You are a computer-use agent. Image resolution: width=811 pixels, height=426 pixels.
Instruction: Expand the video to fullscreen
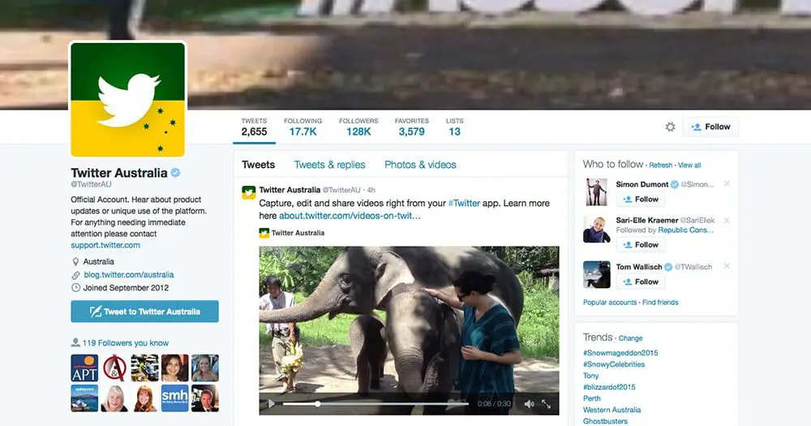pyautogui.click(x=546, y=404)
